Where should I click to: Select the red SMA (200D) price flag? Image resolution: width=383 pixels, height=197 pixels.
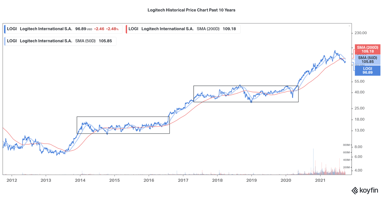[x=367, y=49]
